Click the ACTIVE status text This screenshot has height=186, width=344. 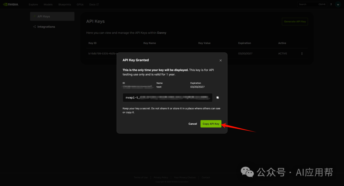[283, 54]
